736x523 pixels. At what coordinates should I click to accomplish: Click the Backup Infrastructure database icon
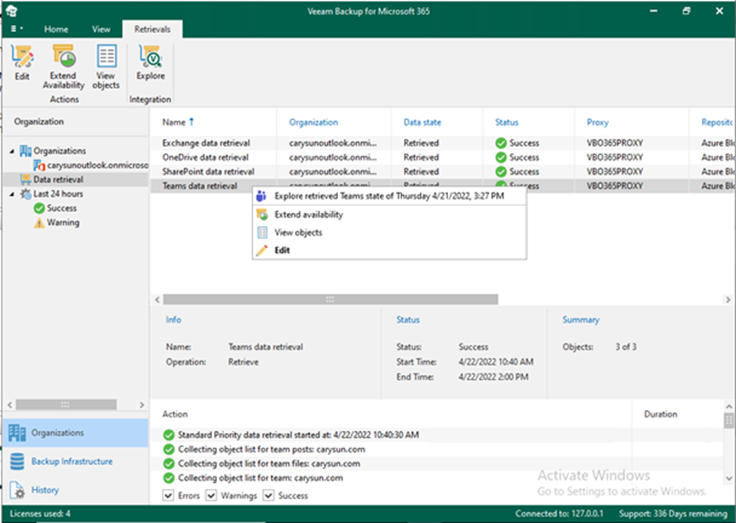pos(17,462)
